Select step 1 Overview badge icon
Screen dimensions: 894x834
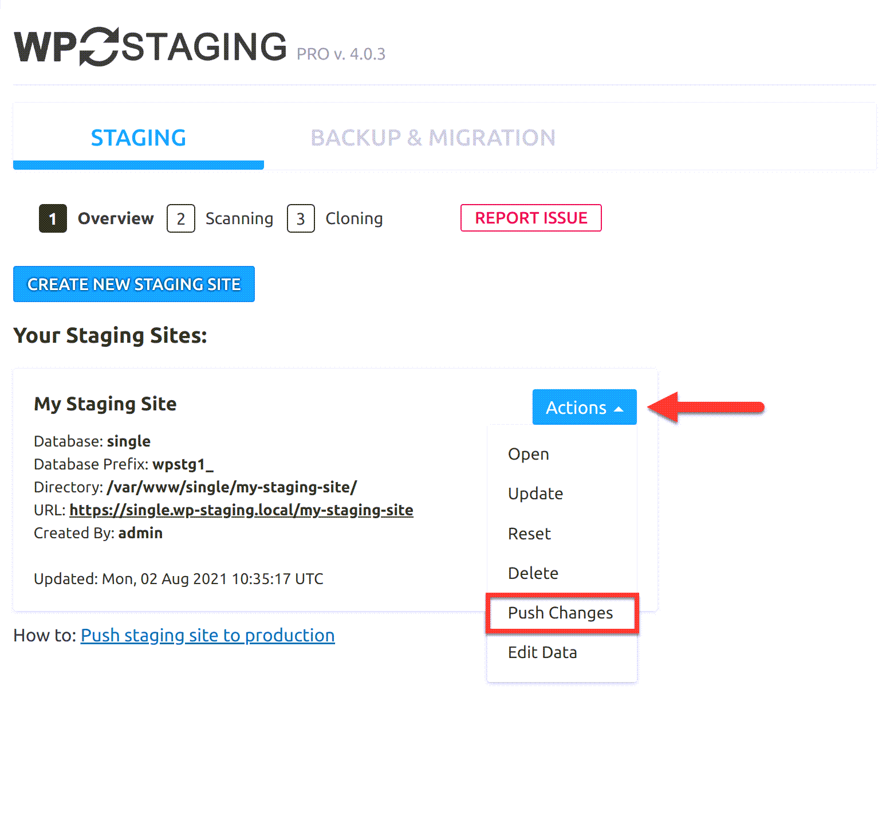[x=52, y=218]
